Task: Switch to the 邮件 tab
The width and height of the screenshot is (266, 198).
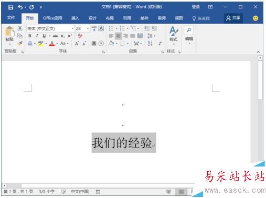Action: tap(144, 18)
